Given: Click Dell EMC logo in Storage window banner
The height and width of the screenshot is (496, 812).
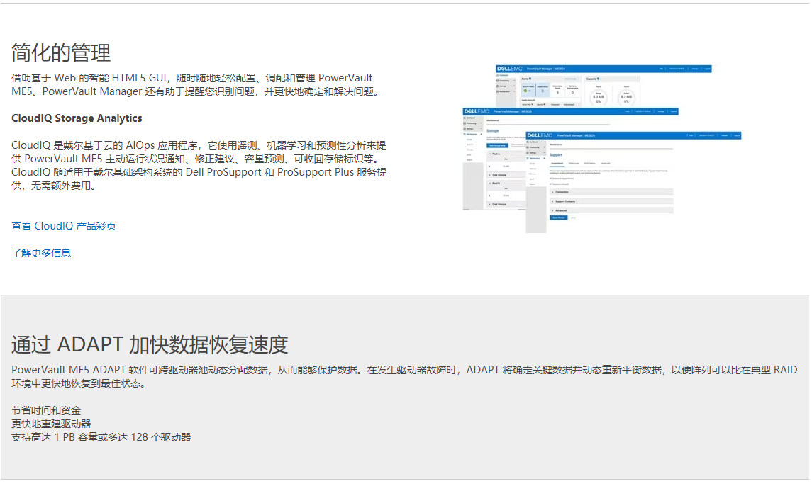Looking at the screenshot, I should 476,111.
